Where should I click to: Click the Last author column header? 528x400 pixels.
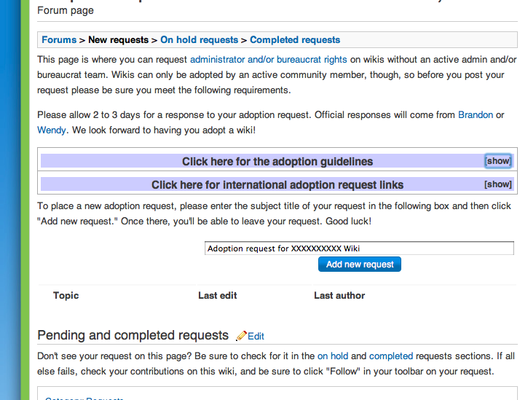point(339,295)
